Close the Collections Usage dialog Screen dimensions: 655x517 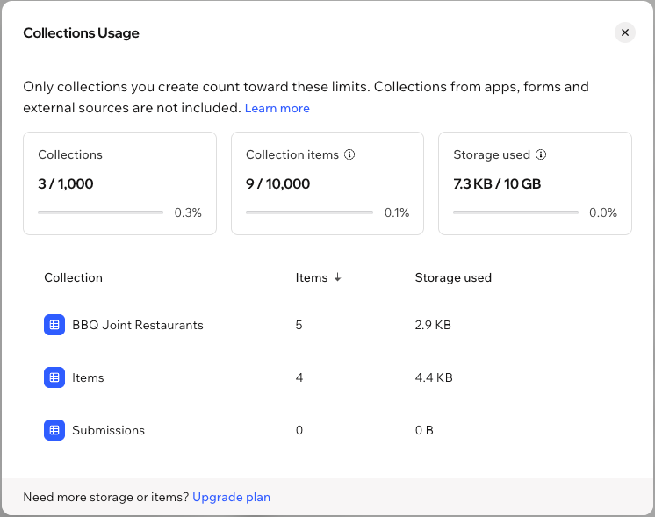point(624,32)
